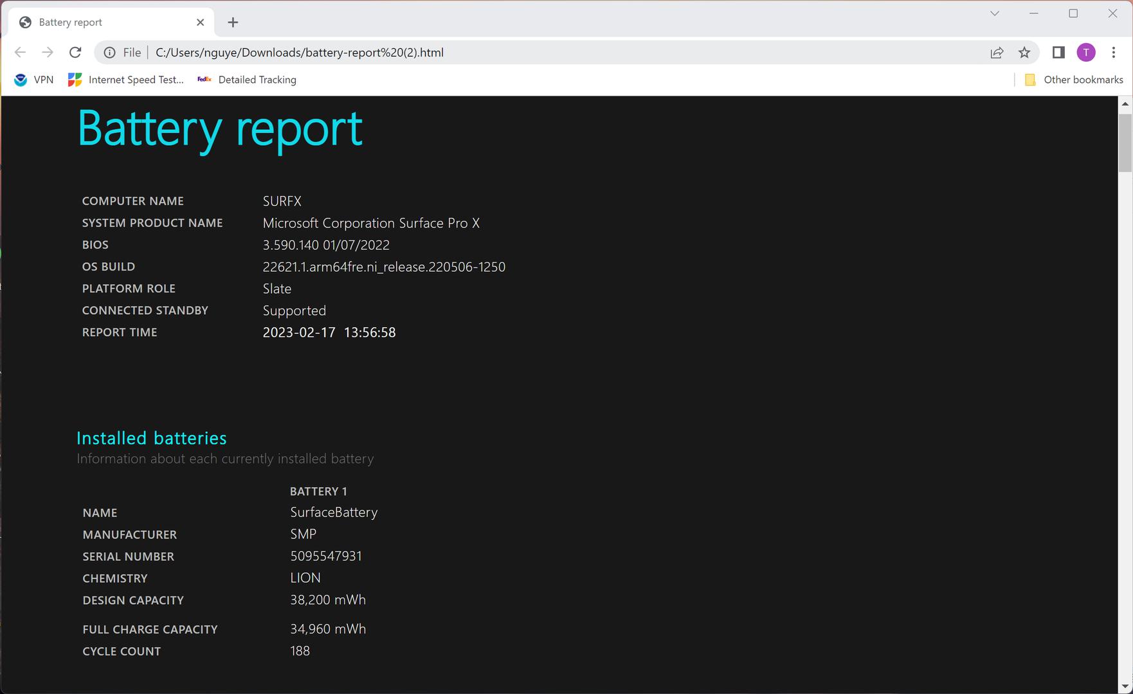This screenshot has height=694, width=1133.
Task: Click report time 2023-02-17 13:56:58
Action: click(x=329, y=332)
